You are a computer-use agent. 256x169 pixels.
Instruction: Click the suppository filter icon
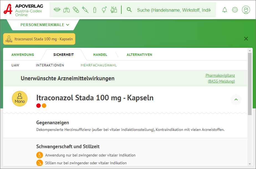(95, 10)
